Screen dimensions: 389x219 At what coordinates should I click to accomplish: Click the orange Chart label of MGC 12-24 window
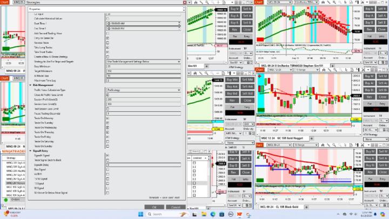coord(259,70)
